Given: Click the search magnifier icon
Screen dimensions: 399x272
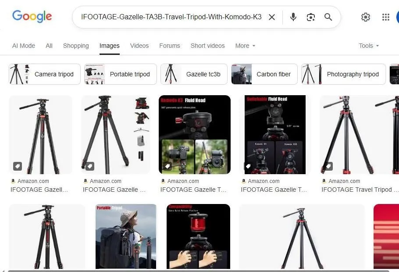Looking at the screenshot, I should point(328,17).
